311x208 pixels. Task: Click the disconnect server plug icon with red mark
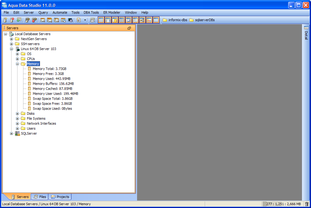35,20
